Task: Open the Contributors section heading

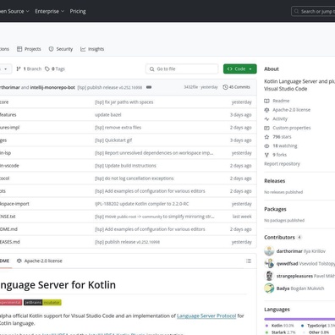Action: tap(279, 238)
